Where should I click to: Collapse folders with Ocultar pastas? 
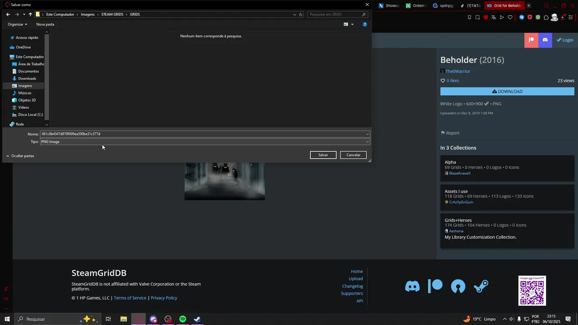20,156
